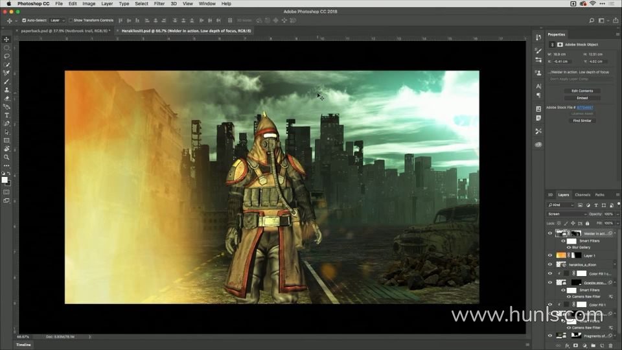
Task: Open the Brush Settings panel icon
Action: [538, 51]
